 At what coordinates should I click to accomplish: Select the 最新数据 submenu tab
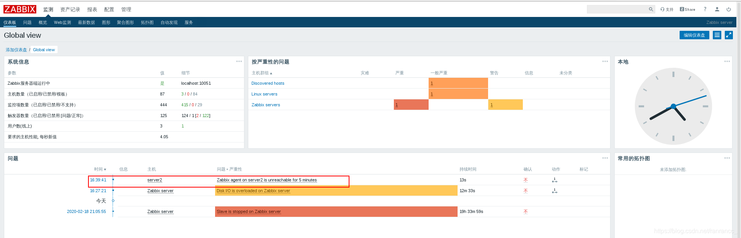pyautogui.click(x=86, y=22)
